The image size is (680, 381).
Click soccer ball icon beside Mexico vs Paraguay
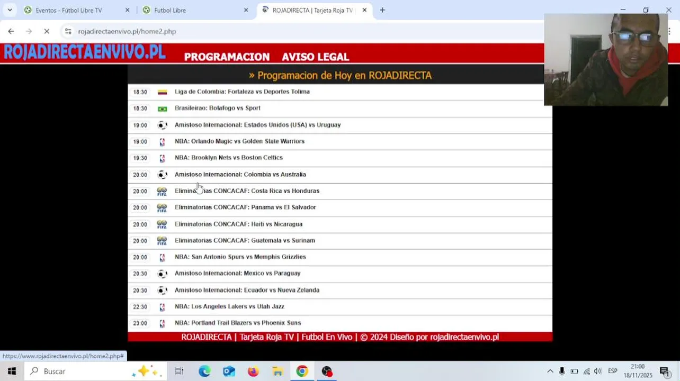click(x=162, y=274)
